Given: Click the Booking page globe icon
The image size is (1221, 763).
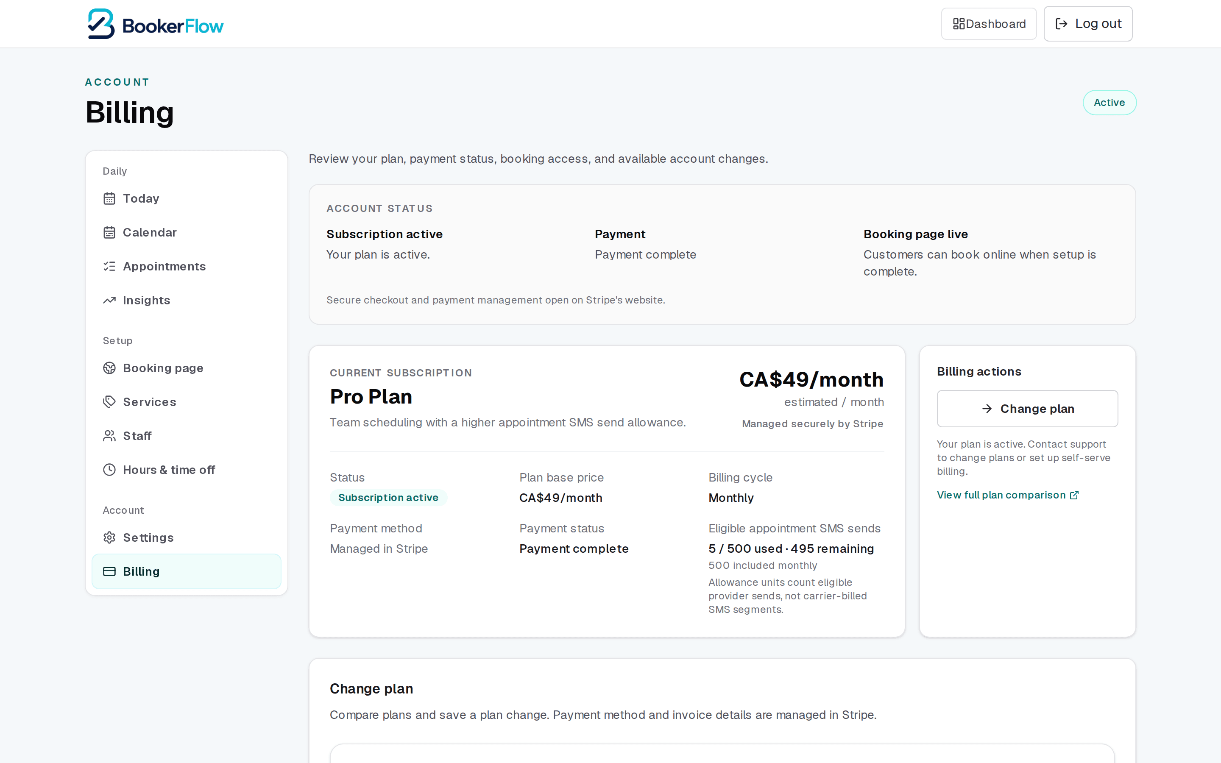Looking at the screenshot, I should click(x=109, y=368).
